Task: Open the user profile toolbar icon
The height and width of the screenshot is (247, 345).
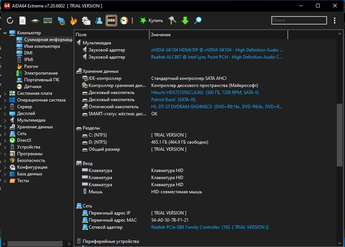Action: 99,21
